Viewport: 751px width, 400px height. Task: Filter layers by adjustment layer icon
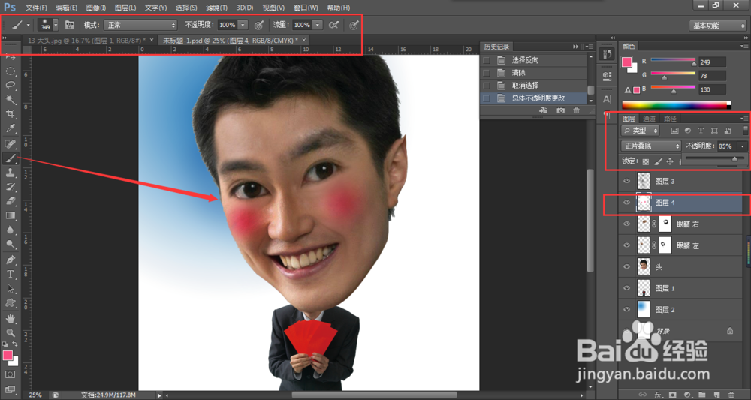(687, 131)
